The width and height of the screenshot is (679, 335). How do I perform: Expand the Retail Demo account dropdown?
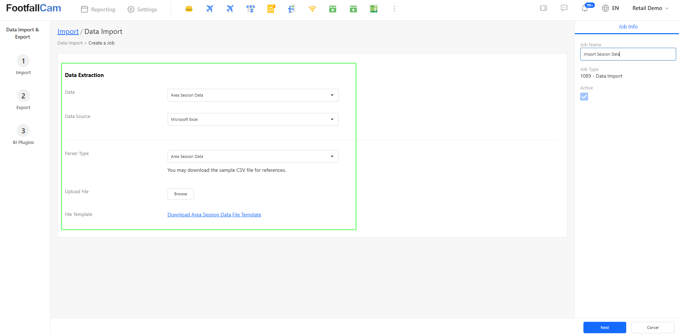click(650, 8)
